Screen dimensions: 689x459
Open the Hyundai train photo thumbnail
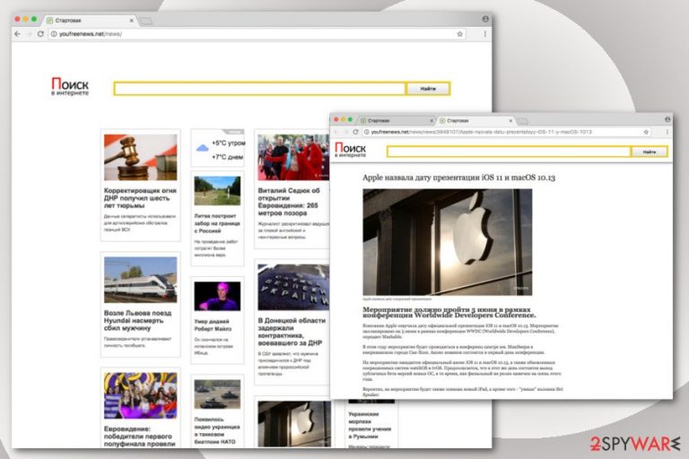(141, 280)
